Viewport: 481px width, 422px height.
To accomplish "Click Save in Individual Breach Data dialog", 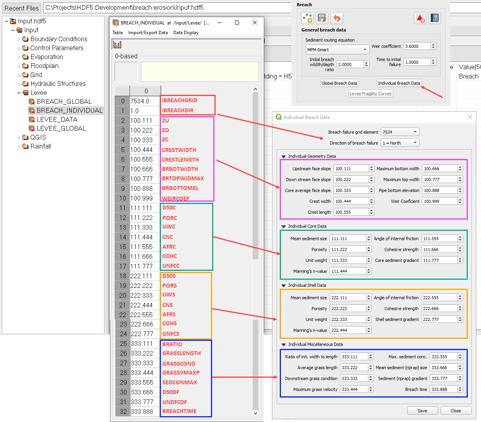I will [x=422, y=411].
